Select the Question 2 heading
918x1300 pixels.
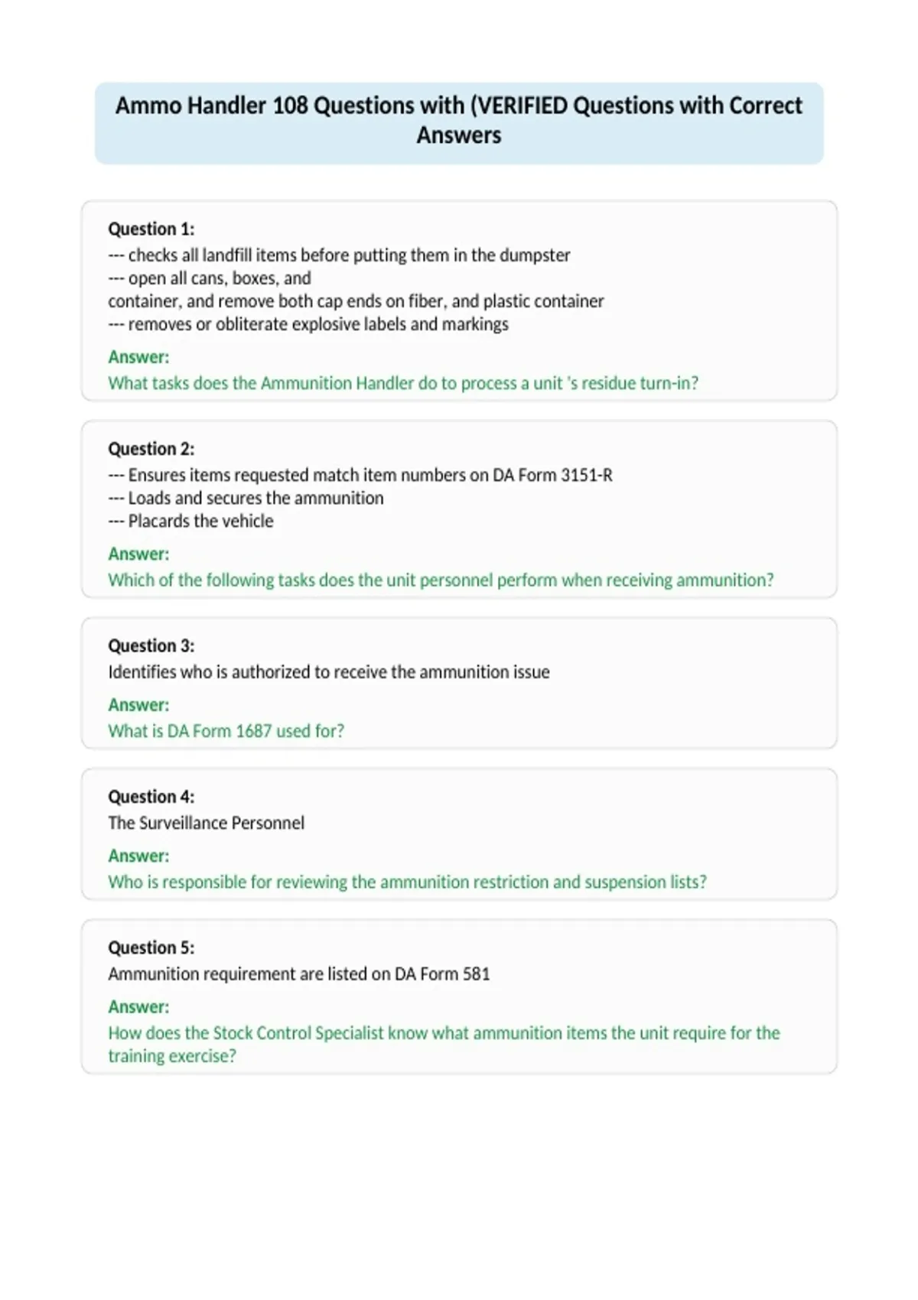(151, 449)
